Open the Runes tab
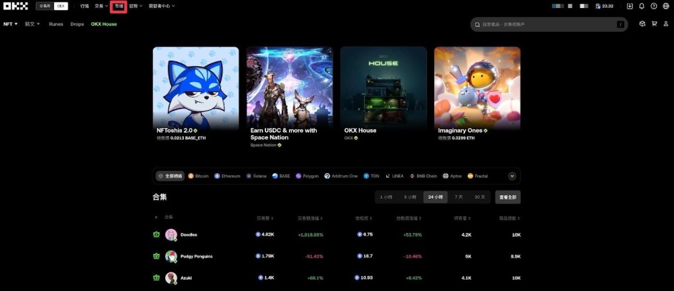 (56, 24)
